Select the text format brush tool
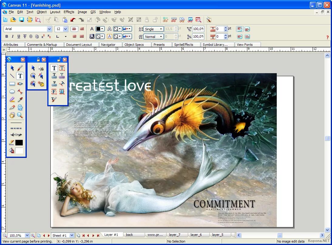This screenshot has height=245, width=332. (x=54, y=99)
